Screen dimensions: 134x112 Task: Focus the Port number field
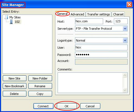click(x=121, y=21)
